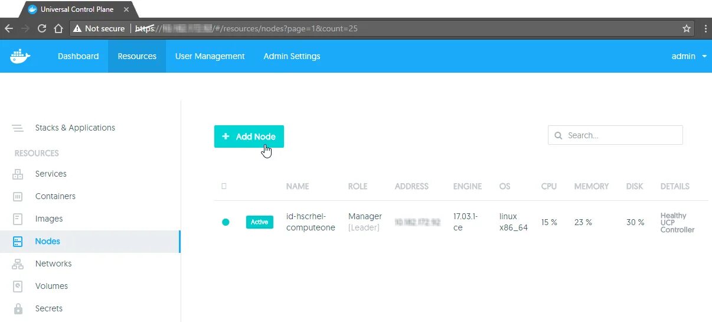Click the Not secure warning icon
This screenshot has height=322, width=712.
[x=77, y=28]
